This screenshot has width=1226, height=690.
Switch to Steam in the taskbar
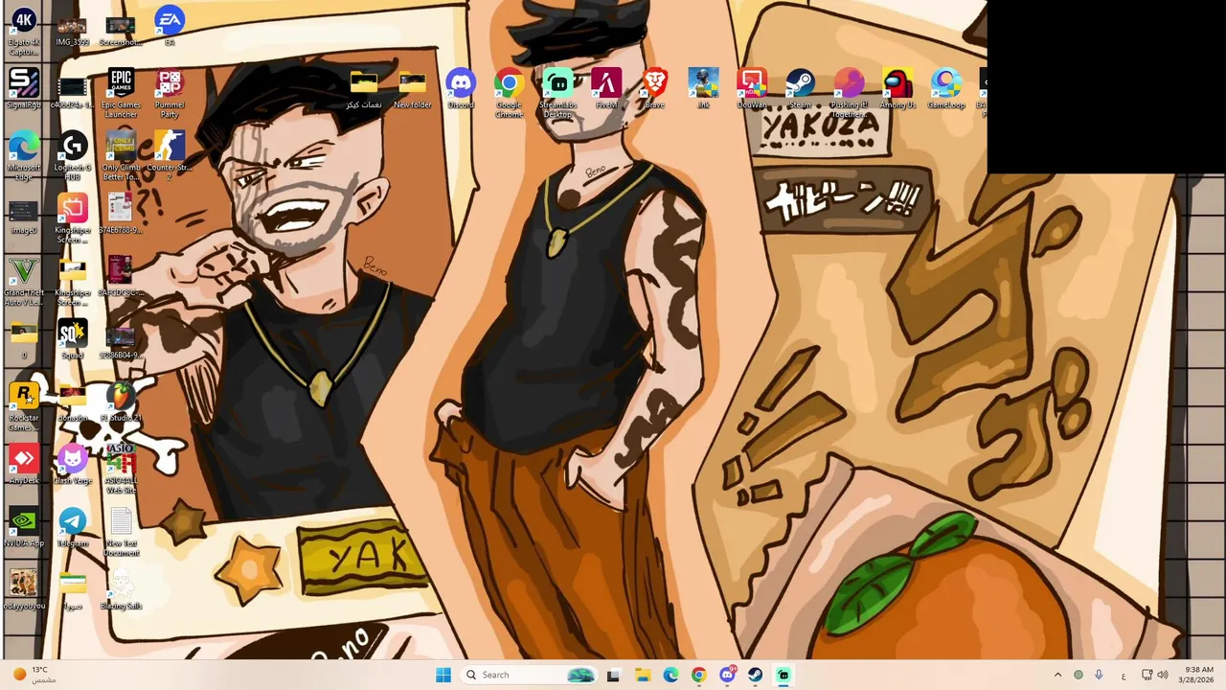pyautogui.click(x=755, y=675)
